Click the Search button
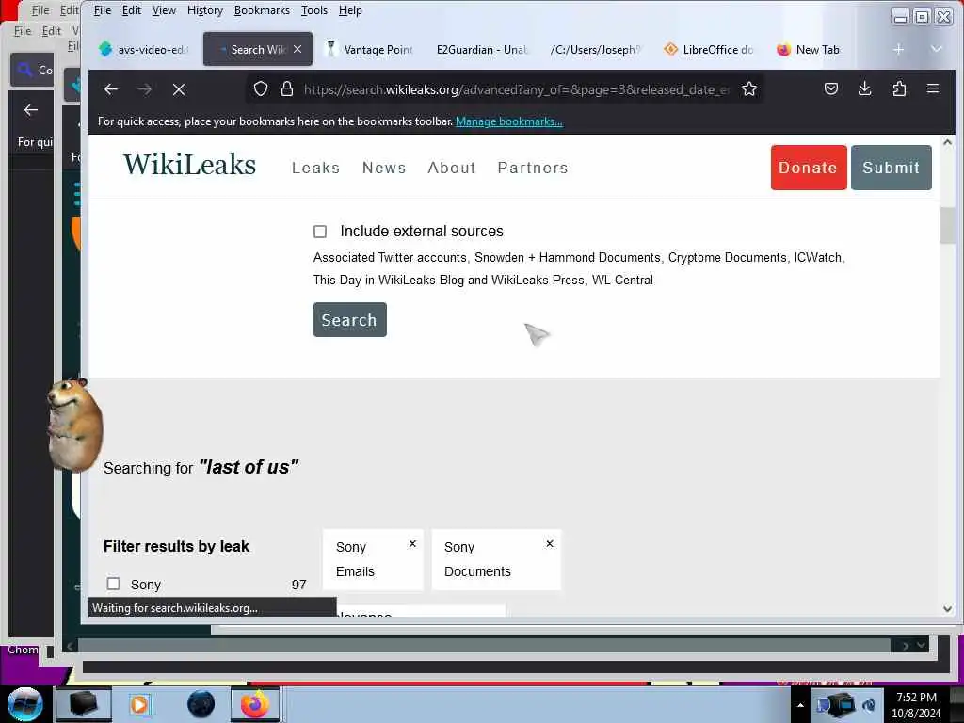The height and width of the screenshot is (723, 964). point(350,320)
